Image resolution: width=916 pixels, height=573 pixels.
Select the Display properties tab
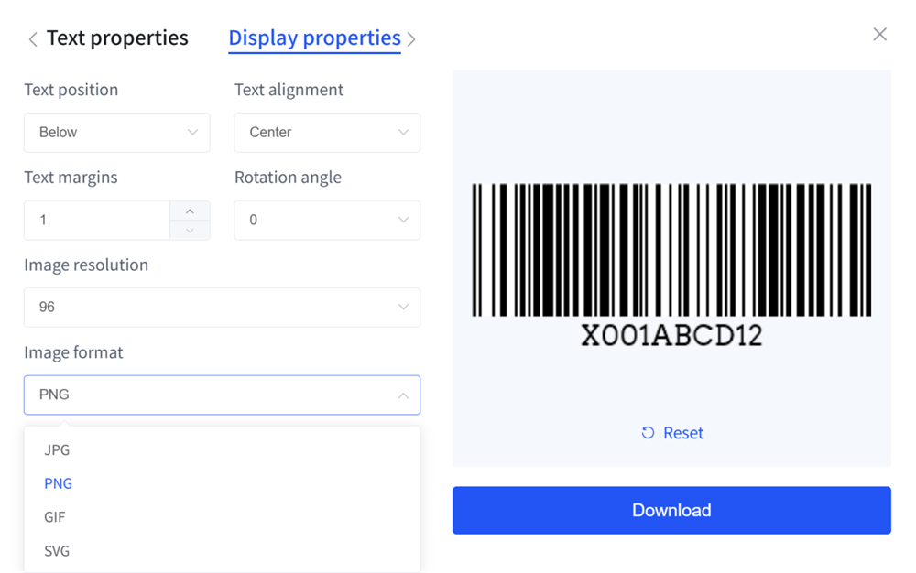tap(314, 38)
